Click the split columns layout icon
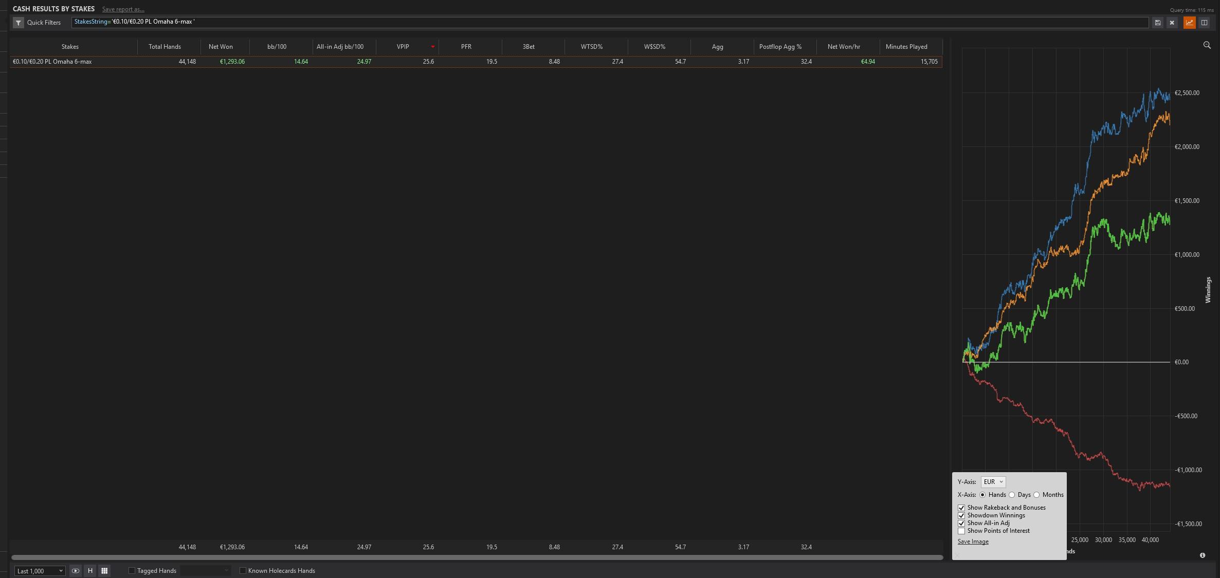Screen dimensions: 1220x578 [1204, 23]
